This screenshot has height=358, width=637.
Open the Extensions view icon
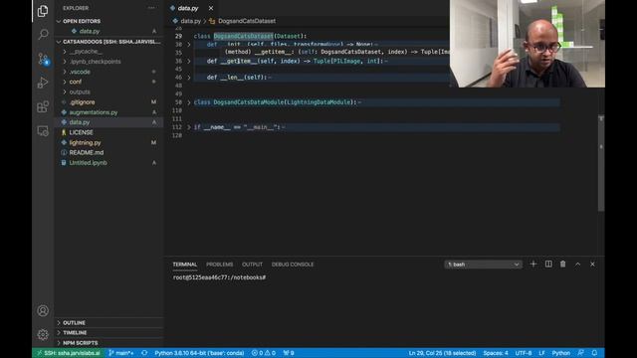43,107
